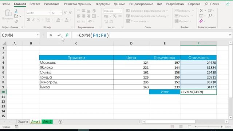Increase font size with large A

(65, 13)
